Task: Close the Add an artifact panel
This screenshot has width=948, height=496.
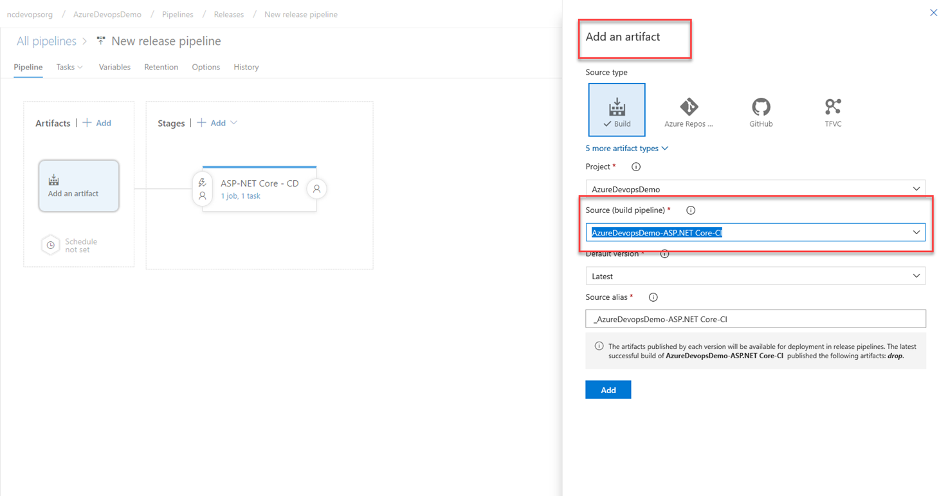Action: pyautogui.click(x=934, y=13)
